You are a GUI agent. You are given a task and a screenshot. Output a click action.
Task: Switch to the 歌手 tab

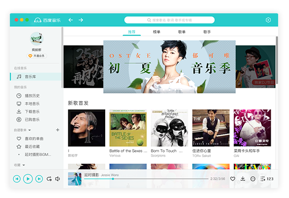207,32
